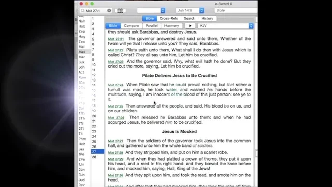
Task: Select highlighted chapter 27
Action: 98,152
